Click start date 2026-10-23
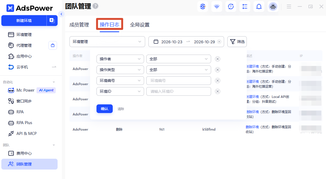The width and height of the screenshot is (326, 179). 172,42
